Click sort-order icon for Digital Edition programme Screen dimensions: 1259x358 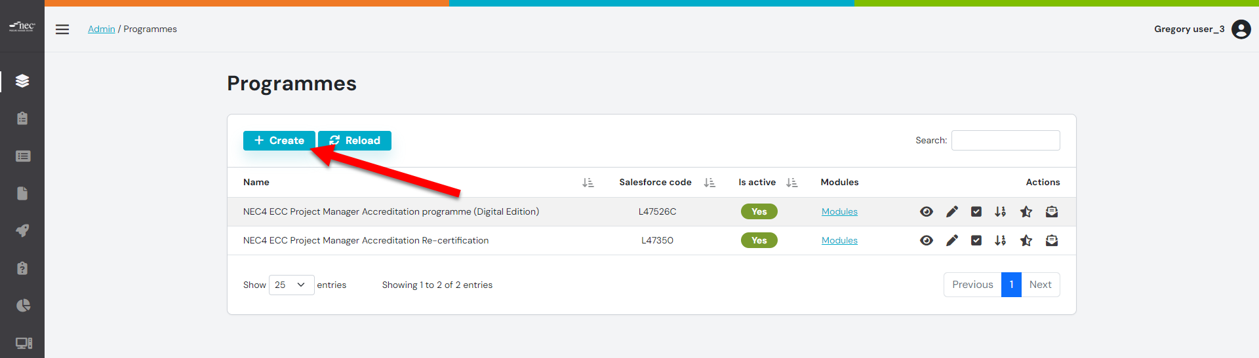1001,211
